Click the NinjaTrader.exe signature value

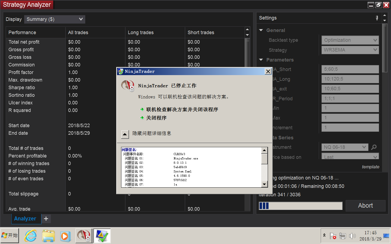tap(186, 158)
